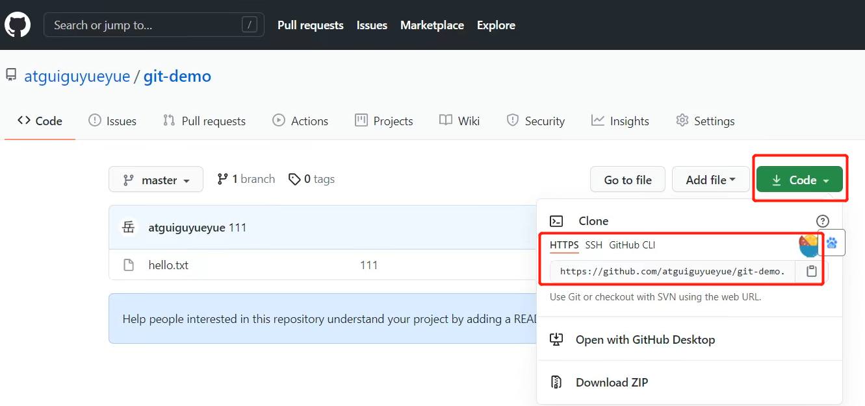Click the Security tab shield icon
Viewport: 865px width, 406px height.
click(x=513, y=120)
